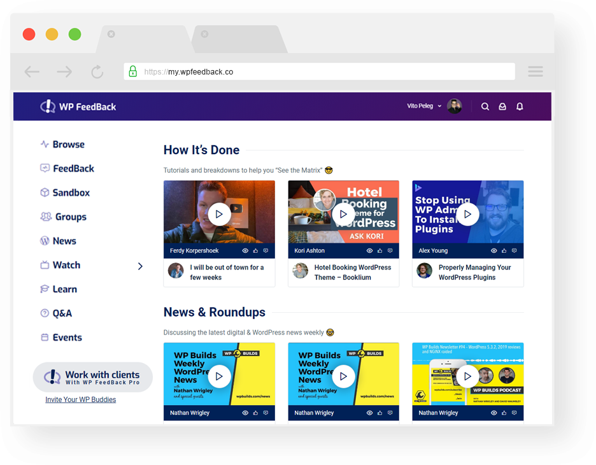Click the browser forward arrow

tap(64, 71)
